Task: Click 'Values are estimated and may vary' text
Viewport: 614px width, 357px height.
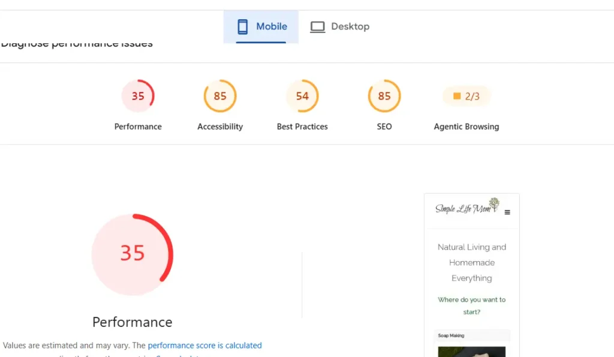Action: (x=66, y=345)
